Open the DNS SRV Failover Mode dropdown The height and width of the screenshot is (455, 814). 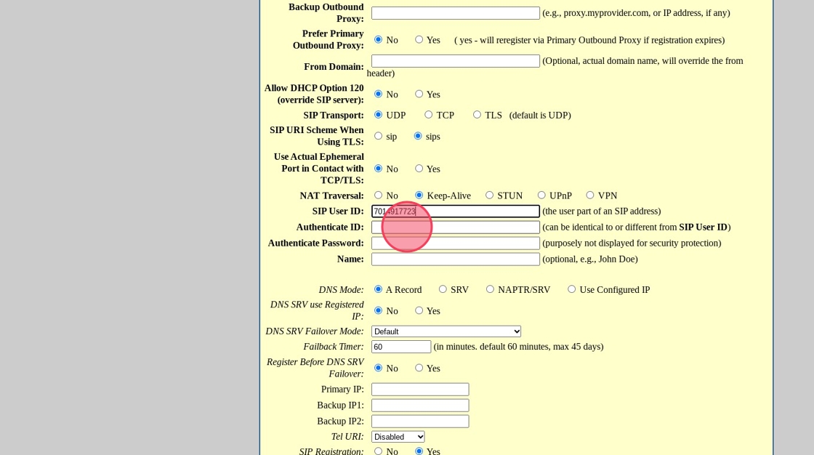(446, 331)
